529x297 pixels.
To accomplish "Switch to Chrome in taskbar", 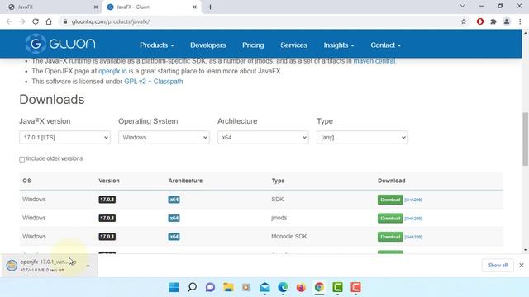I will point(319,287).
